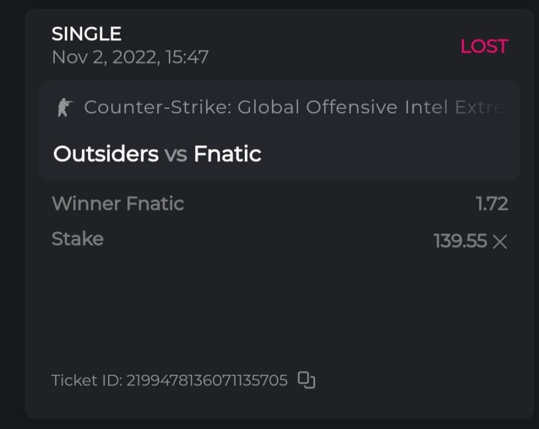Click the LOST status label
Viewport: 539px width, 429px height.
(x=484, y=46)
